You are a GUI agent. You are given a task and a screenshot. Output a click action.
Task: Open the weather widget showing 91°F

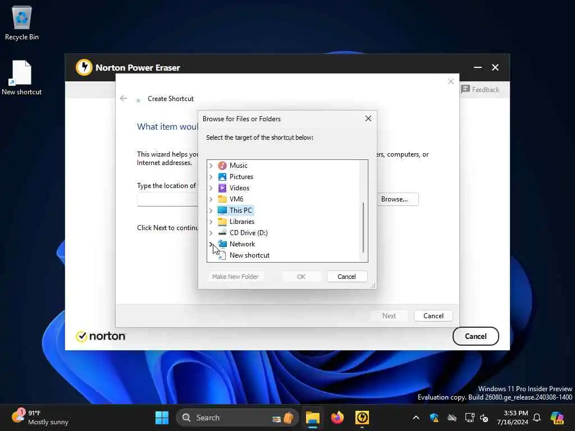coord(40,418)
